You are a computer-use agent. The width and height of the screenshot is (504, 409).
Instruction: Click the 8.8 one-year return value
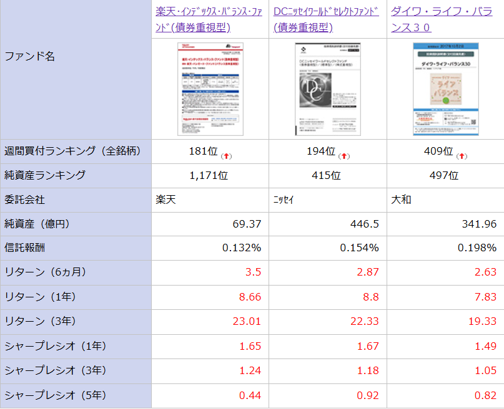pyautogui.click(x=371, y=297)
